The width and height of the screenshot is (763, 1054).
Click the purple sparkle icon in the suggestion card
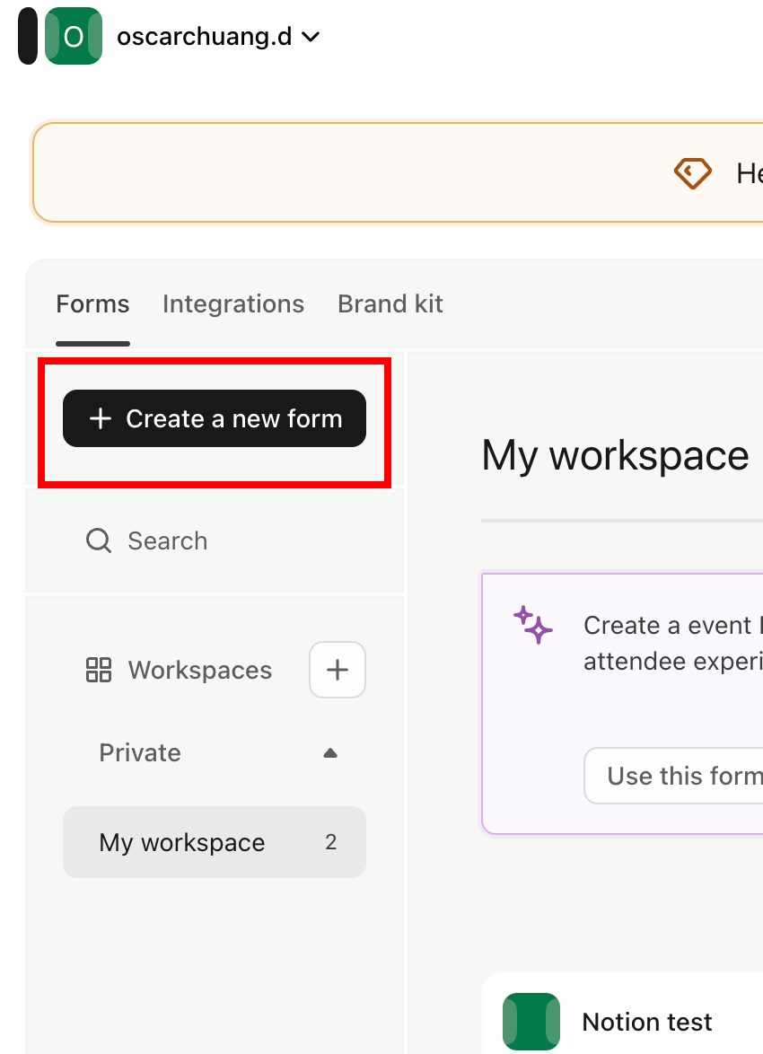coord(532,625)
